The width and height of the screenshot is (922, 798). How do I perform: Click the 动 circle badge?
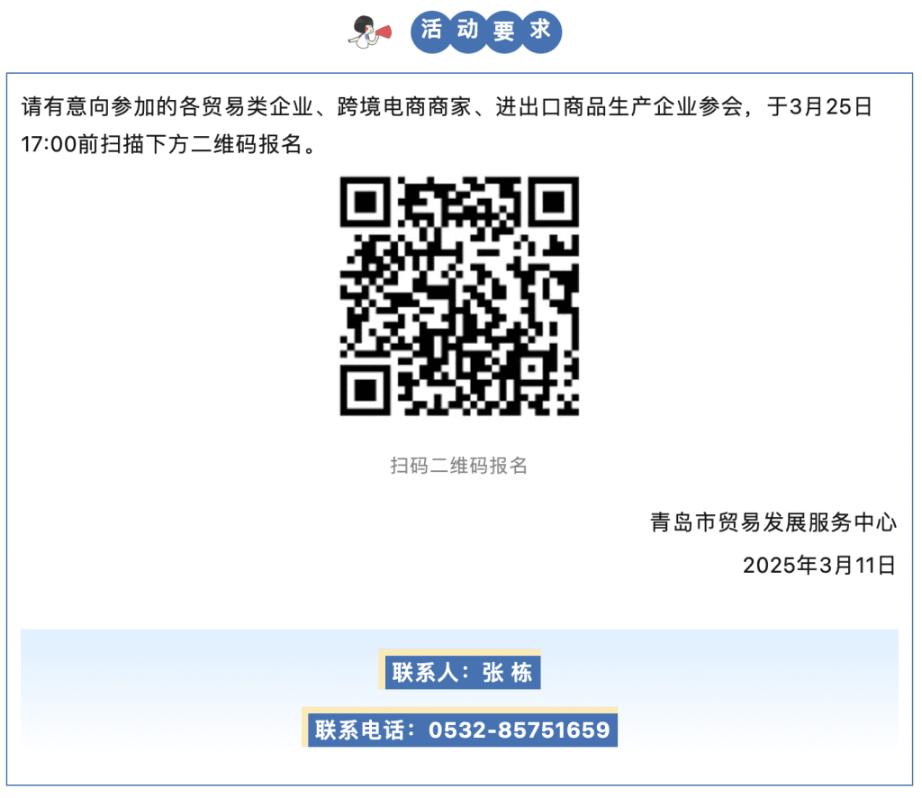click(x=467, y=32)
